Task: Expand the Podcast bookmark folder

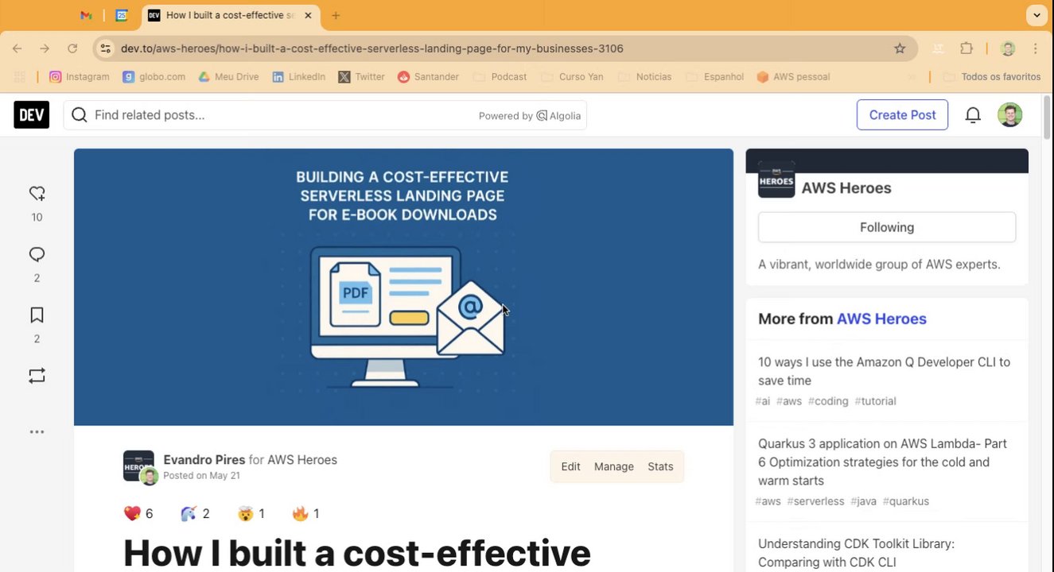Action: pyautogui.click(x=500, y=77)
